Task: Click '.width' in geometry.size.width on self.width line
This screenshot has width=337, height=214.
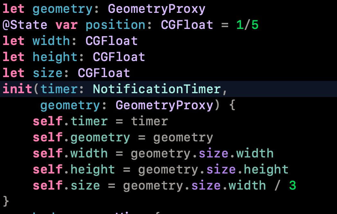Action: (x=252, y=154)
